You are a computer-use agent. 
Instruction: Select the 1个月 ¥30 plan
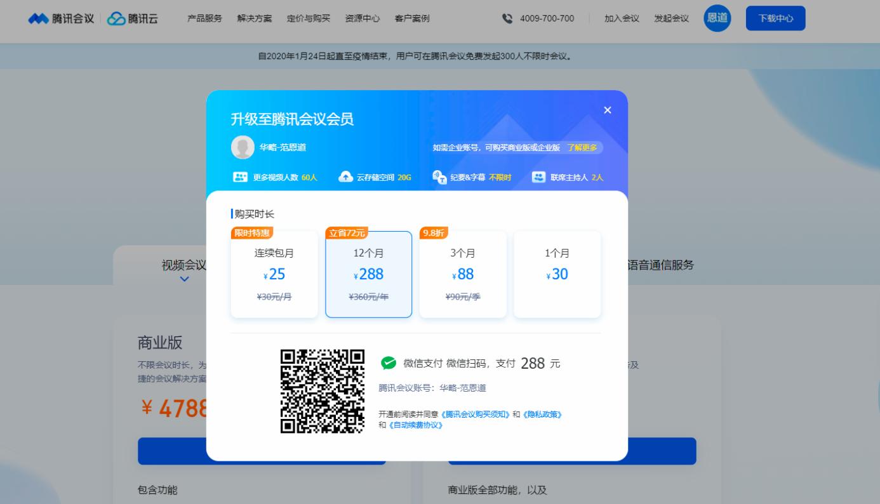pyautogui.click(x=557, y=274)
